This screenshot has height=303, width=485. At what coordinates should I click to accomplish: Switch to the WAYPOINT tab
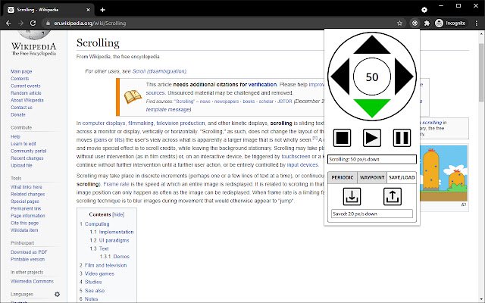pyautogui.click(x=372, y=177)
